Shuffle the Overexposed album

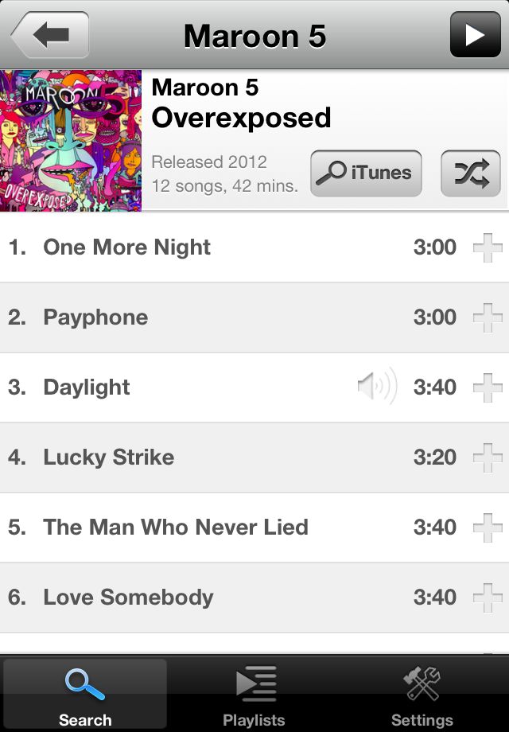[x=470, y=173]
